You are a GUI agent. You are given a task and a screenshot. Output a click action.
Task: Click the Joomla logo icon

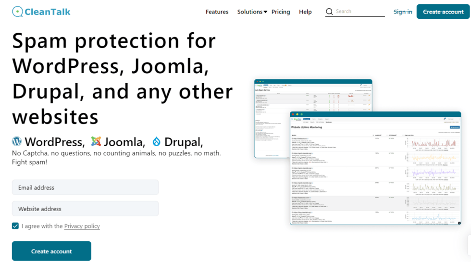[96, 141]
